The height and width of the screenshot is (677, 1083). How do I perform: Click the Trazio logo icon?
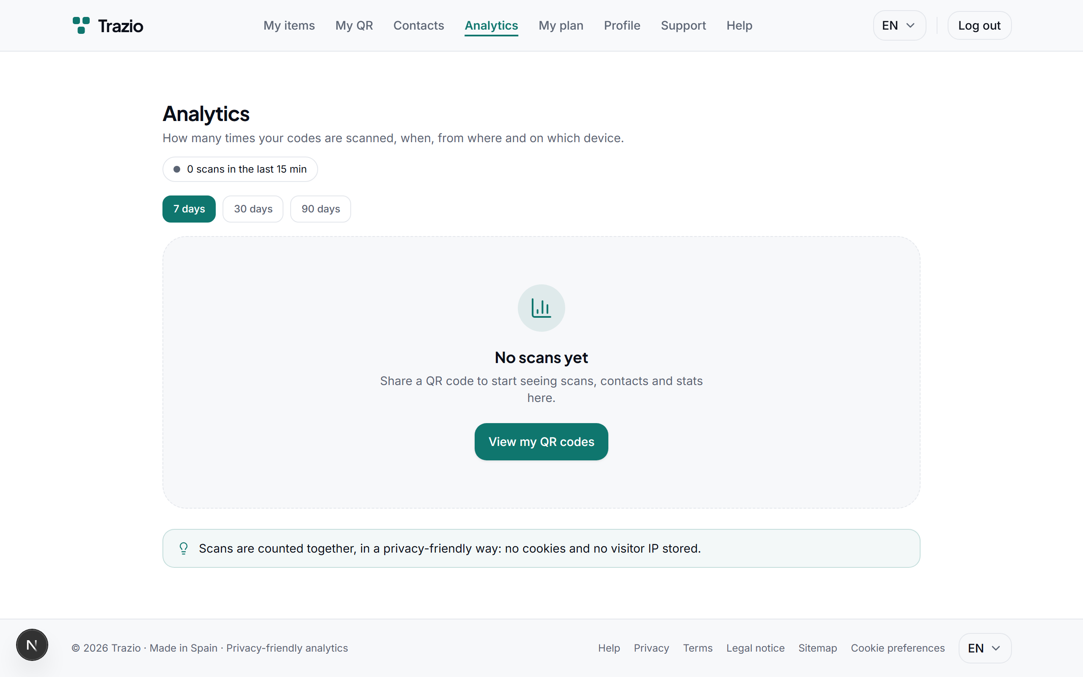pos(81,25)
